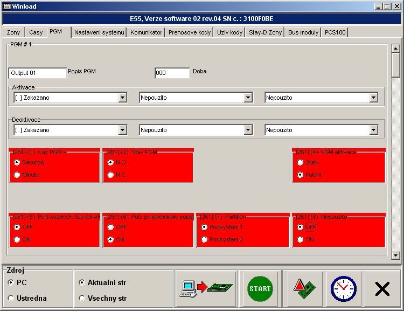Click the vertical scrollbar down arrow
Screen dimensions: 404x311
click(x=396, y=255)
